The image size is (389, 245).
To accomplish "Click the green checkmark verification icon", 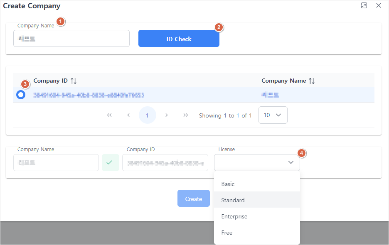I will [x=111, y=163].
